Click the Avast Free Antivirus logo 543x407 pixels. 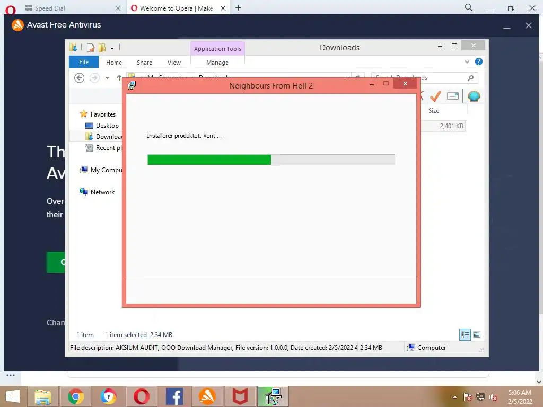(17, 25)
